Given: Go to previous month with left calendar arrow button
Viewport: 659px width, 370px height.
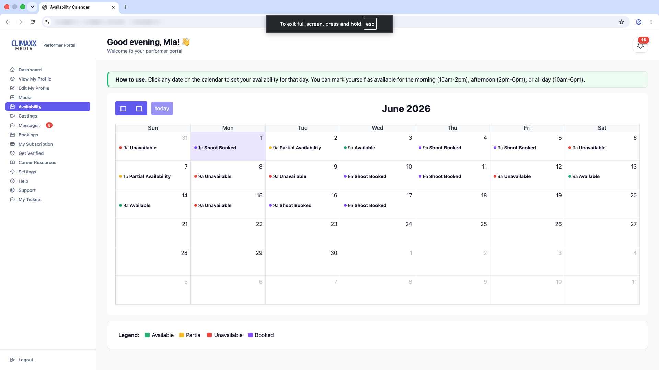Looking at the screenshot, I should pos(123,108).
